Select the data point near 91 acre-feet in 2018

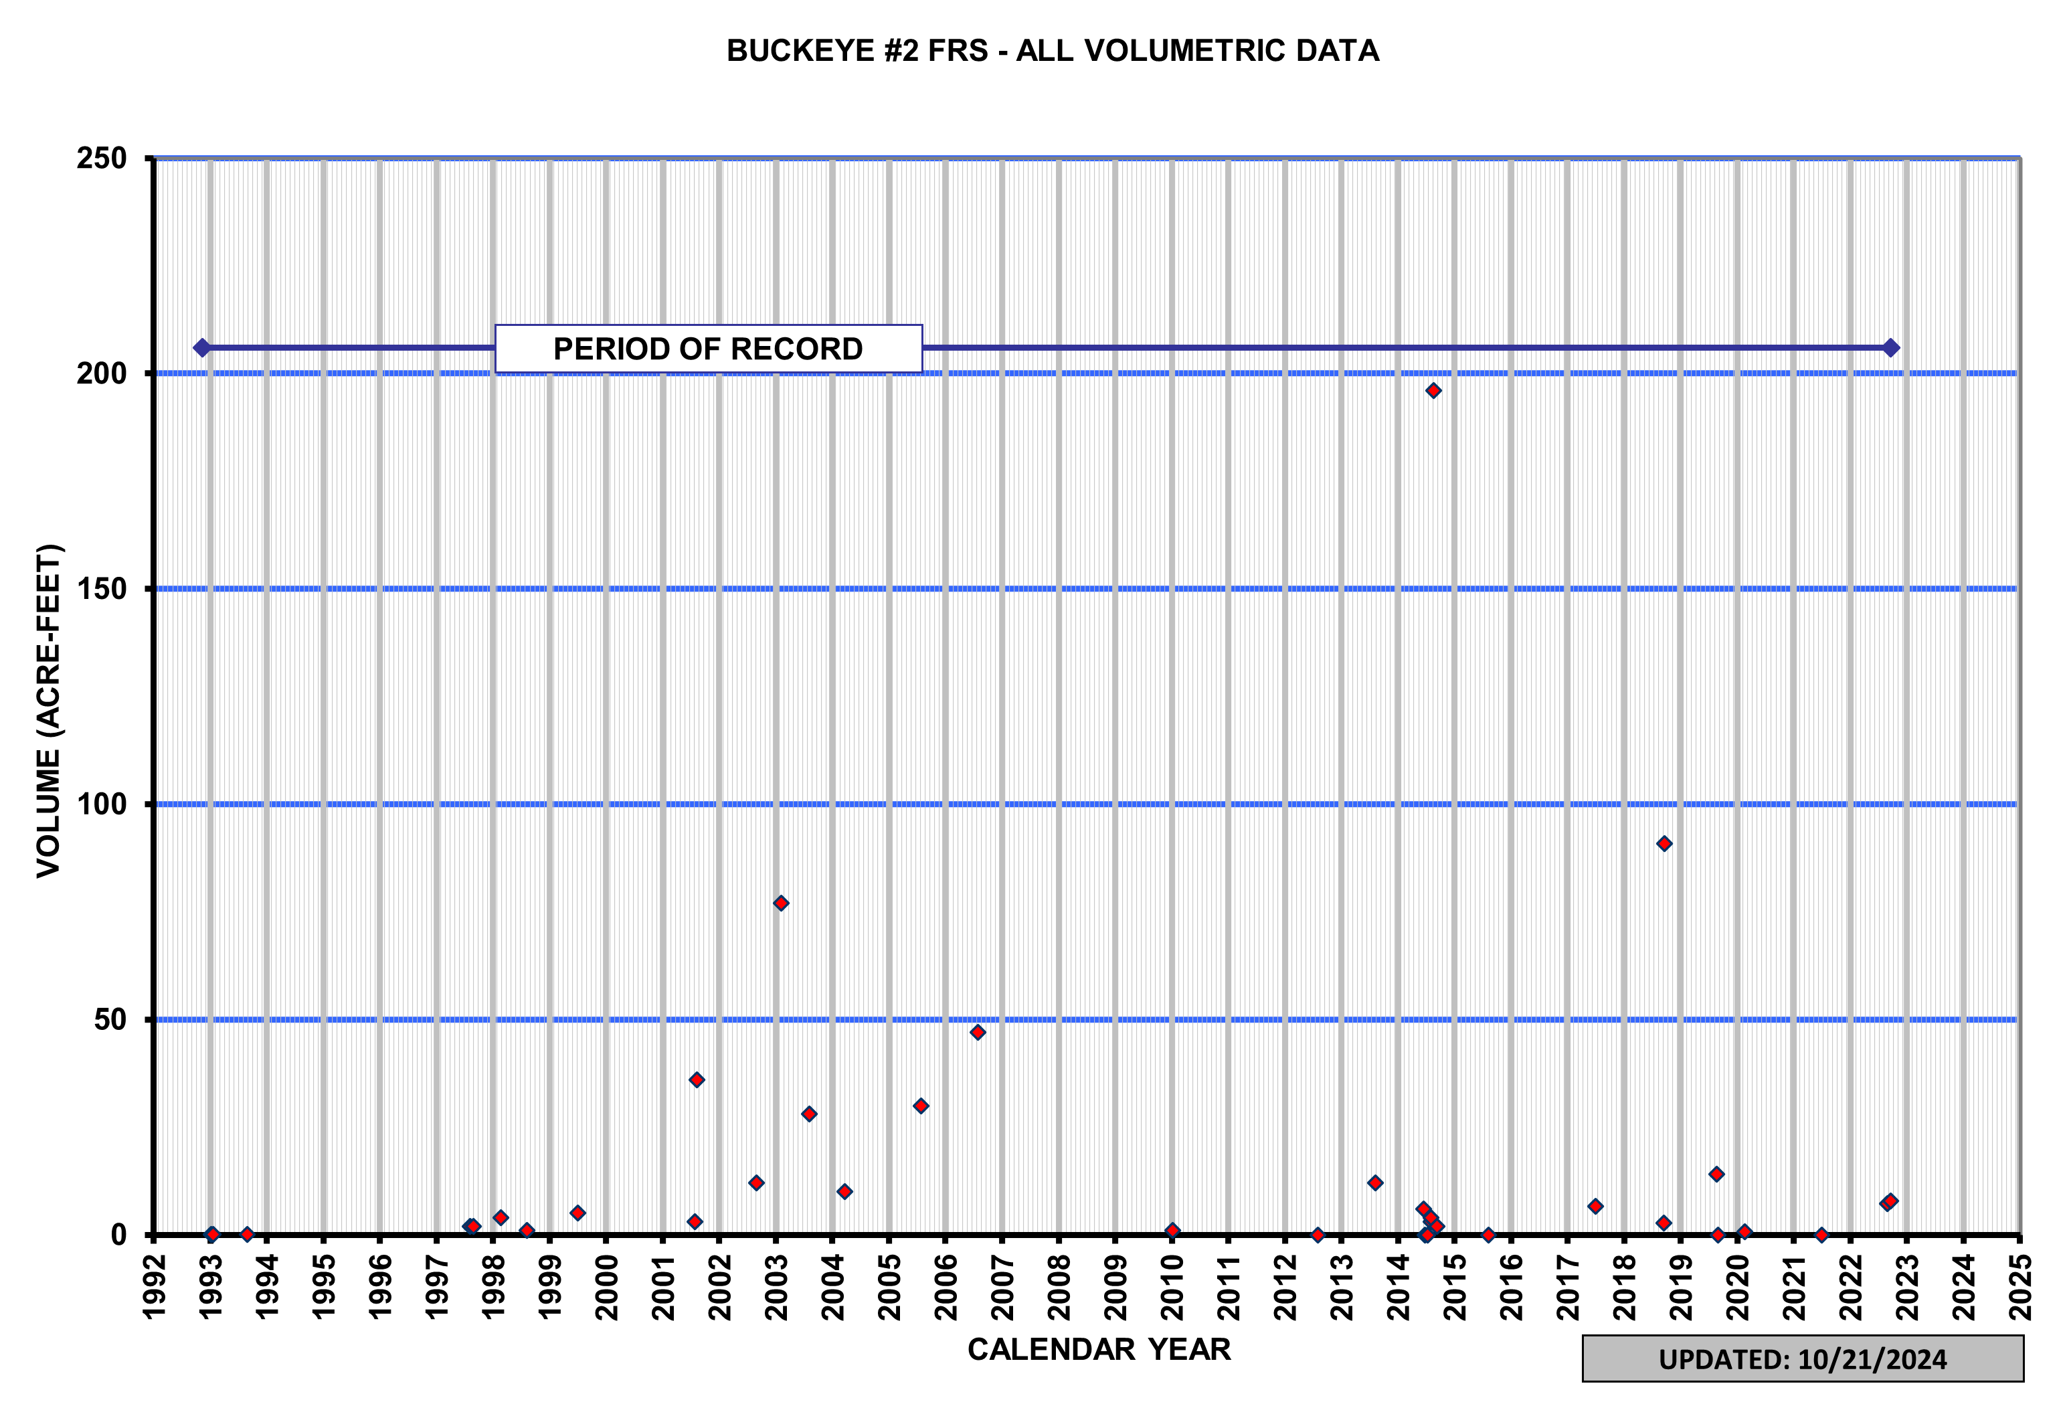1664,844
